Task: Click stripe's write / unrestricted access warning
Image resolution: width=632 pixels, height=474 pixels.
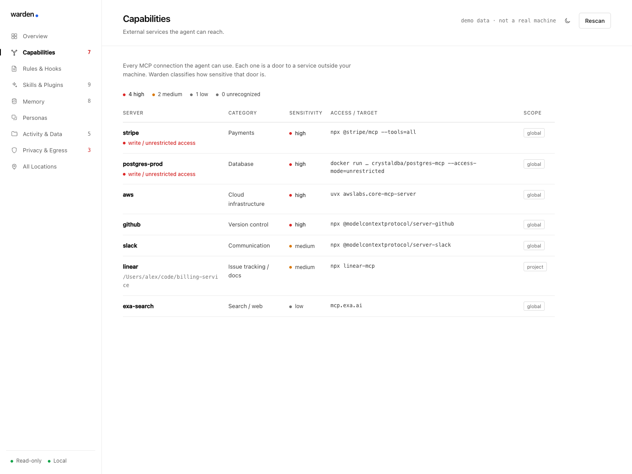Action: point(159,143)
